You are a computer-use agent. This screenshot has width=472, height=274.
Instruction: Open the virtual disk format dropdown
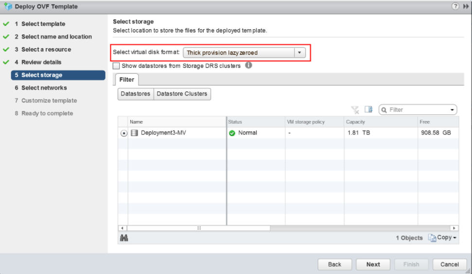tap(299, 52)
